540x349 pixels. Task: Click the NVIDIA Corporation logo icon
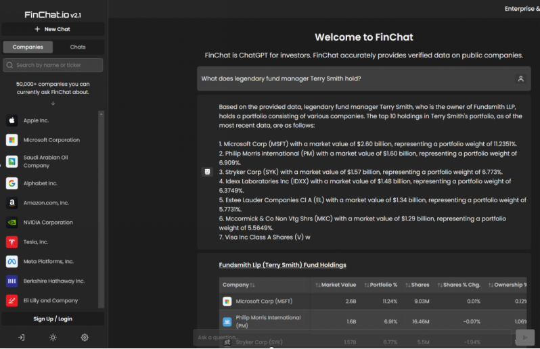coord(12,223)
